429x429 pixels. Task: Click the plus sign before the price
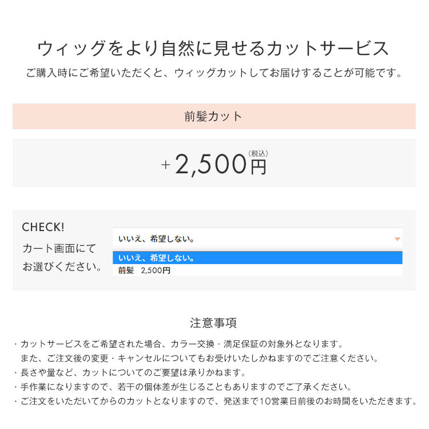pyautogui.click(x=166, y=165)
